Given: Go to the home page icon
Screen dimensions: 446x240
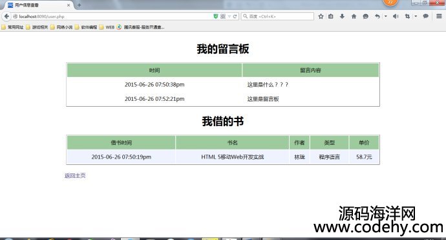Looking at the screenshot, I should pos(354,16).
